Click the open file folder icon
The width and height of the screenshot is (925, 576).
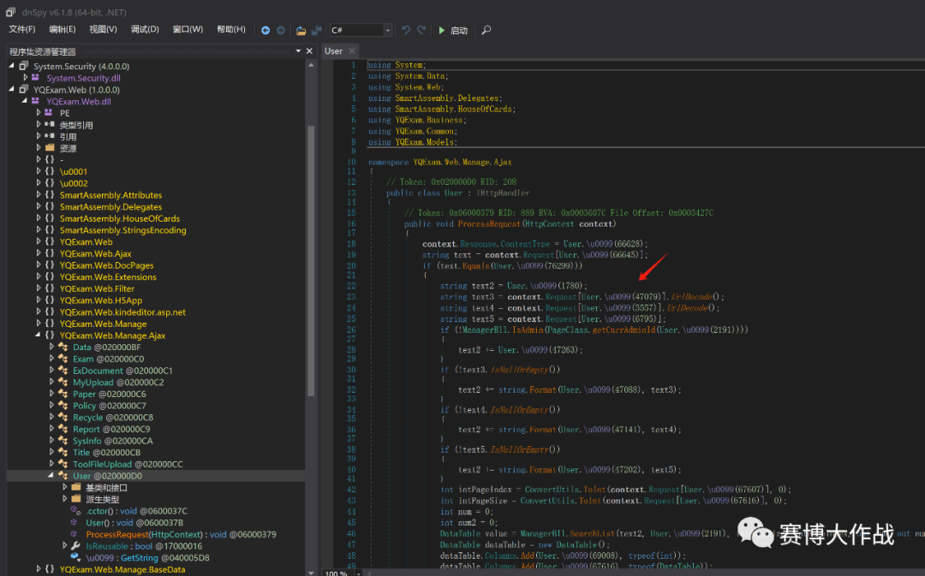pos(301,30)
